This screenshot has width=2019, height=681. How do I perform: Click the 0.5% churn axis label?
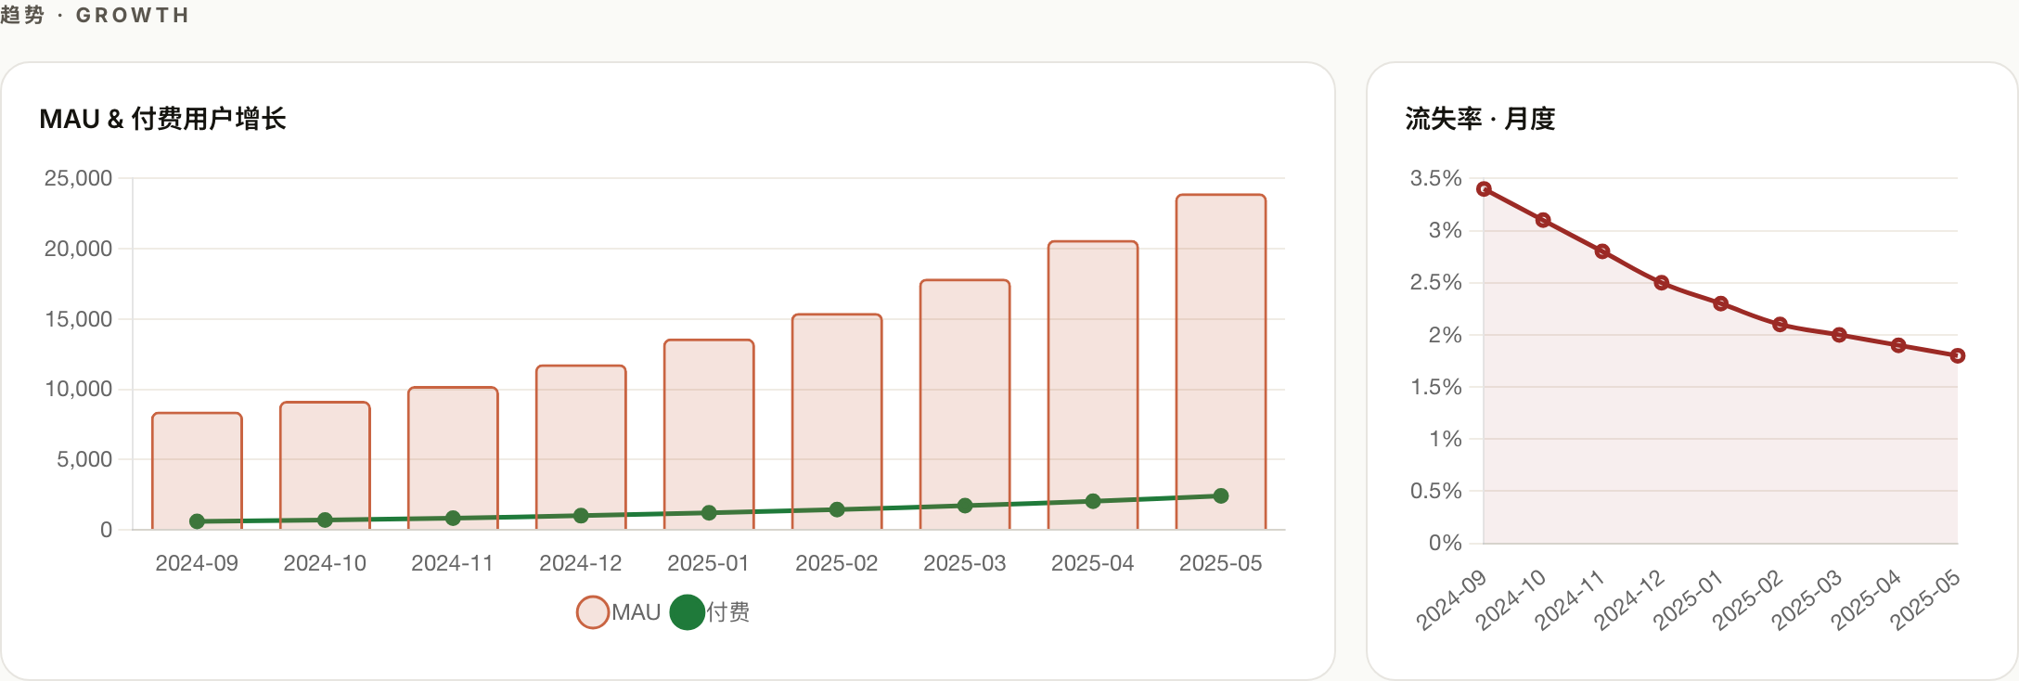click(x=1436, y=491)
